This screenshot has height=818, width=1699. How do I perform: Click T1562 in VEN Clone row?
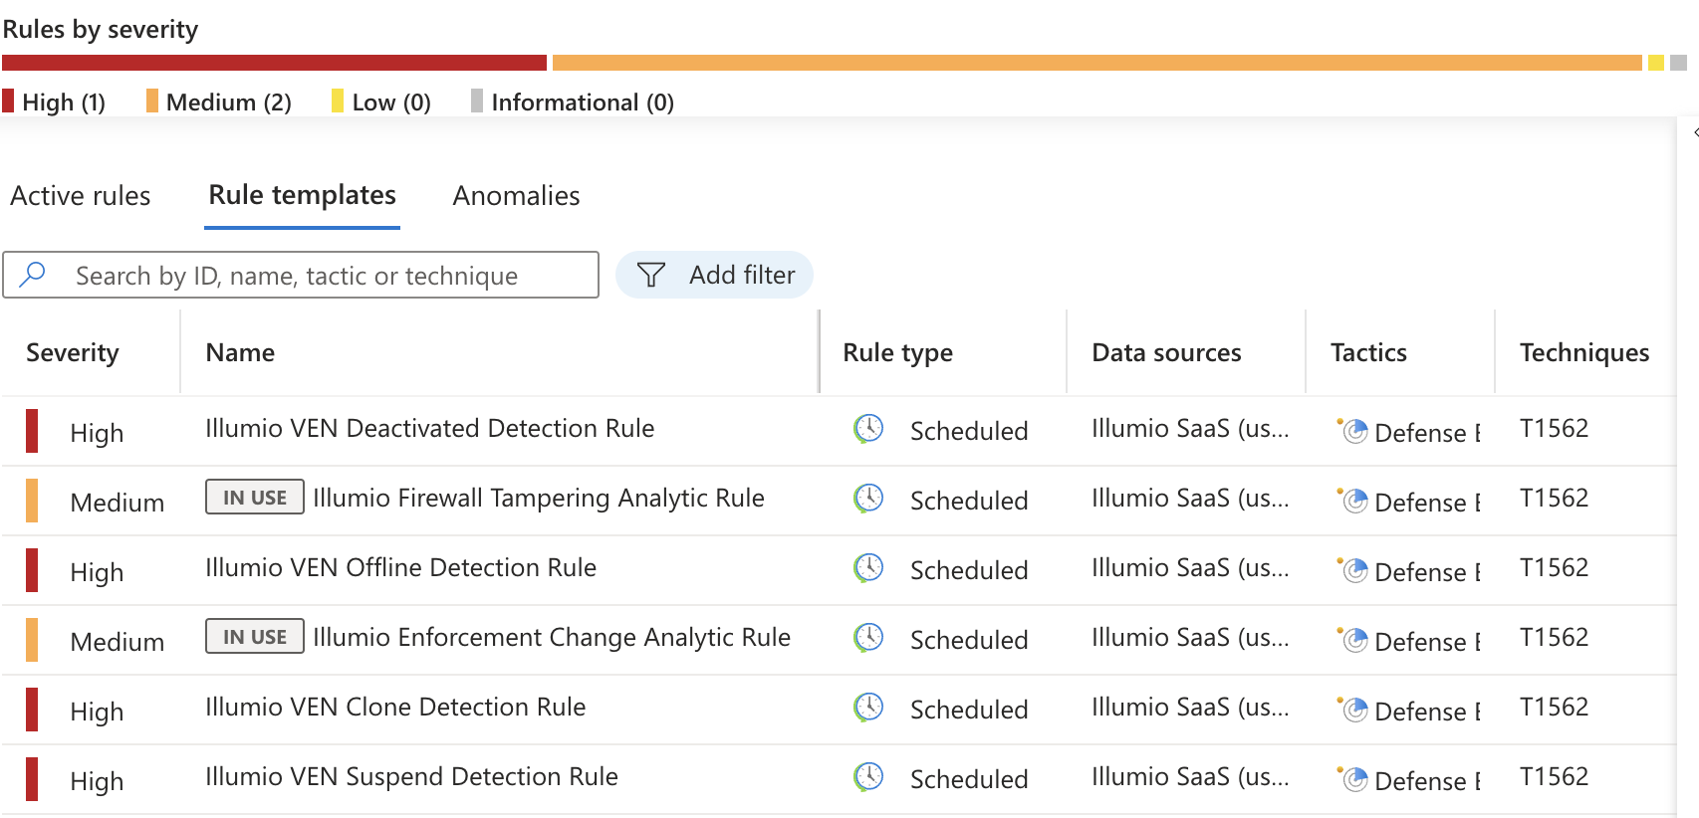click(1554, 707)
